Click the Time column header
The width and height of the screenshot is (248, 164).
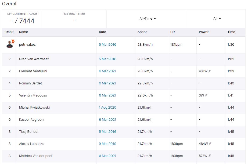click(x=231, y=32)
